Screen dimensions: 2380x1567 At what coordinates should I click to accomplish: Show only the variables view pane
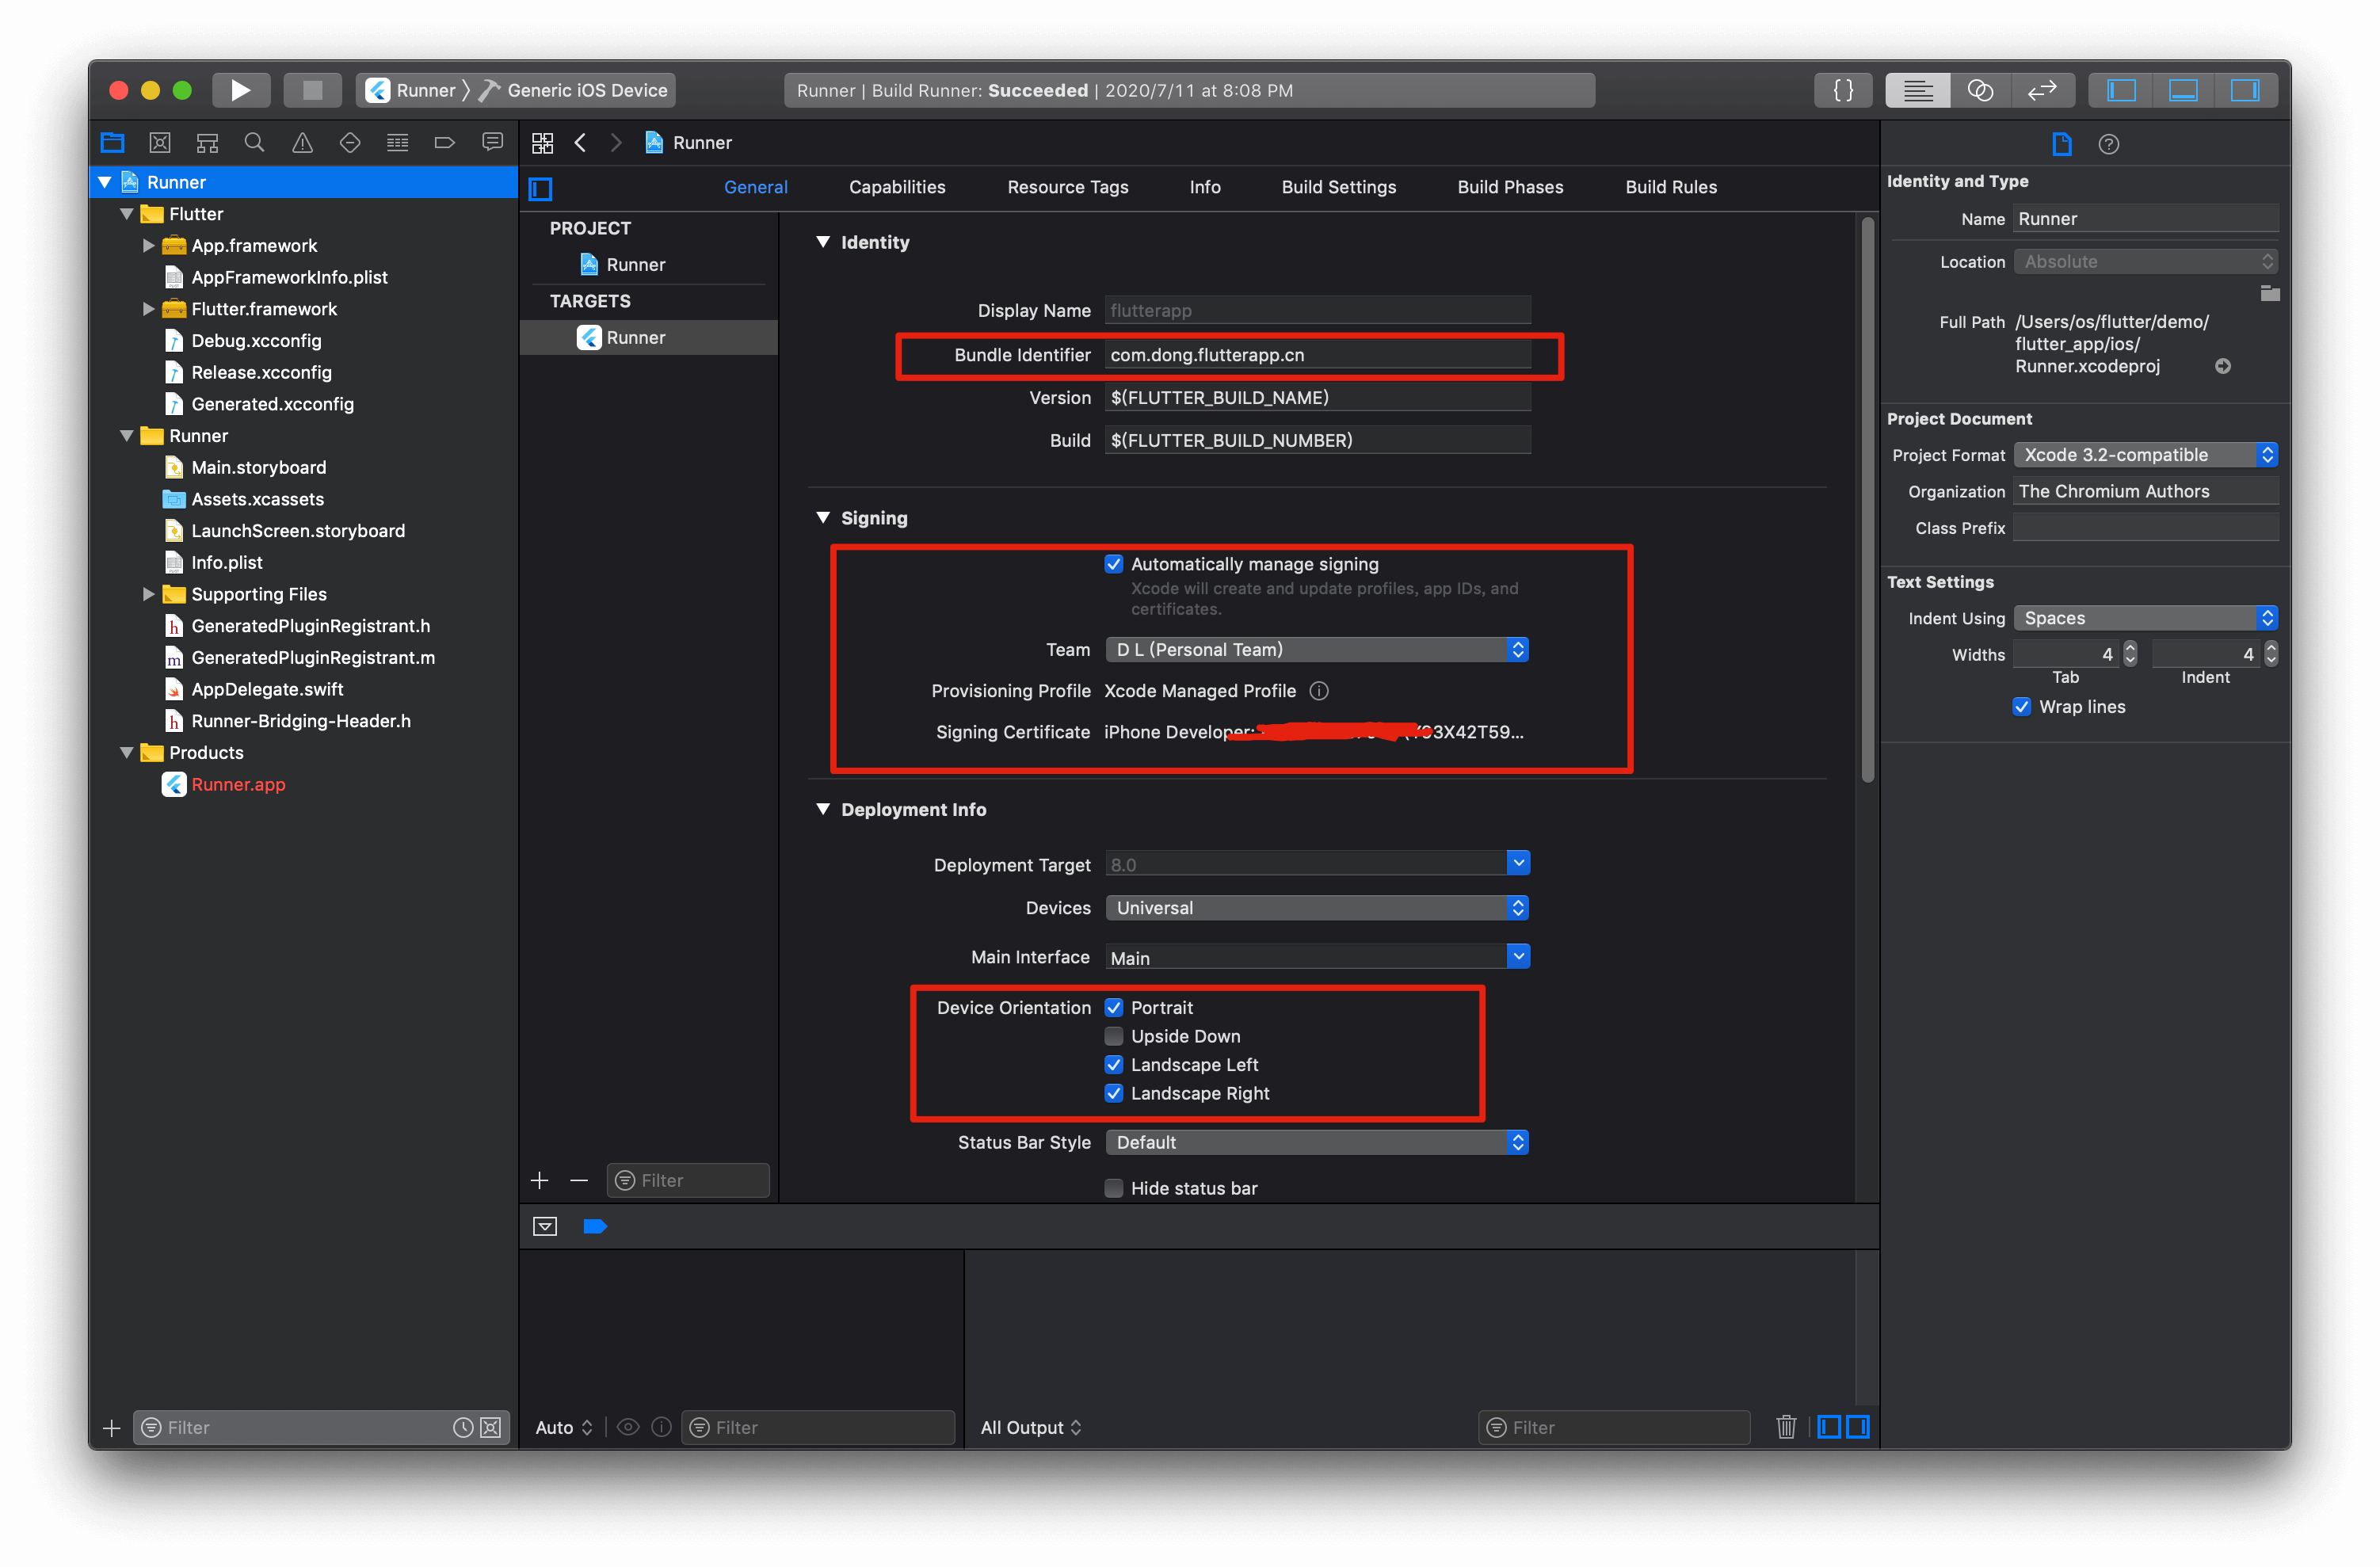pos(1828,1427)
